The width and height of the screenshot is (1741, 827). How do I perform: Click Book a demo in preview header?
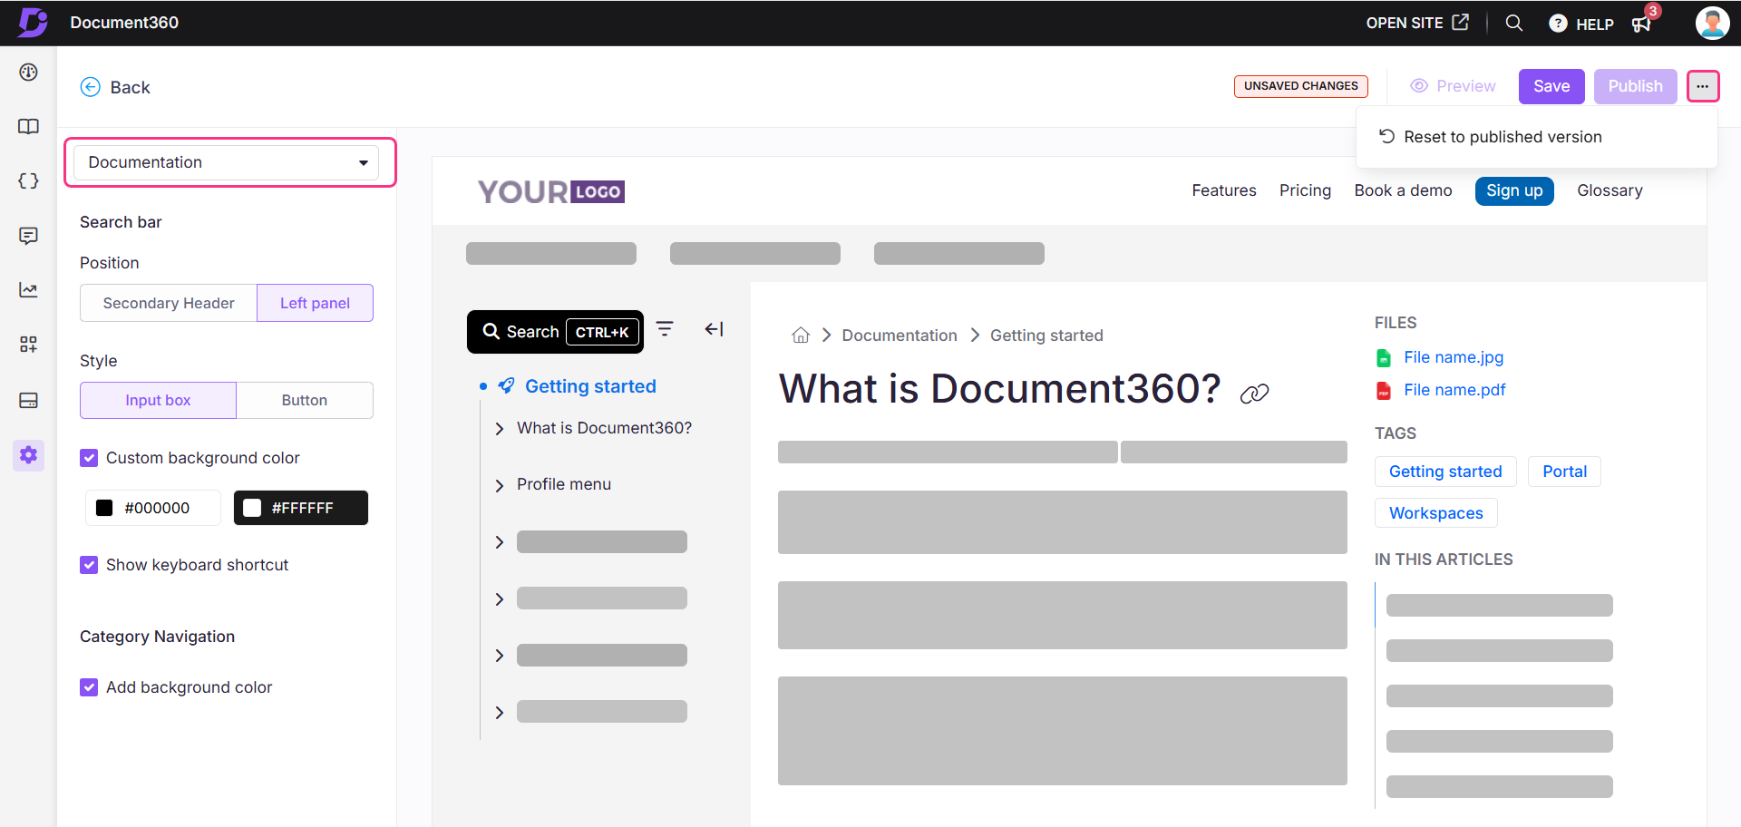click(x=1403, y=190)
